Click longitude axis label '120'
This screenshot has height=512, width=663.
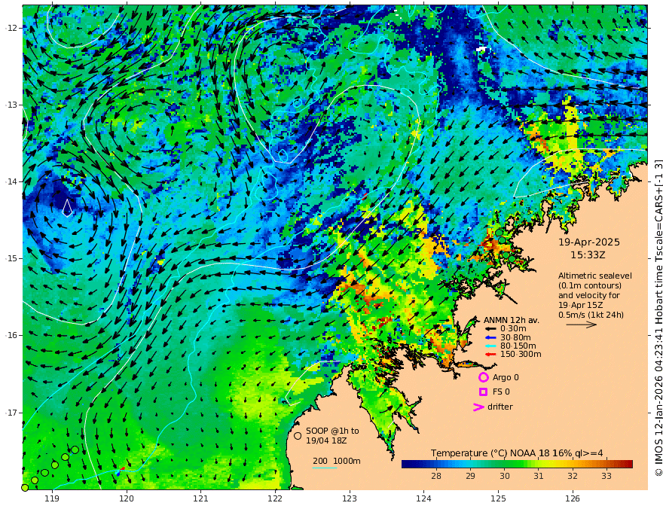(127, 499)
